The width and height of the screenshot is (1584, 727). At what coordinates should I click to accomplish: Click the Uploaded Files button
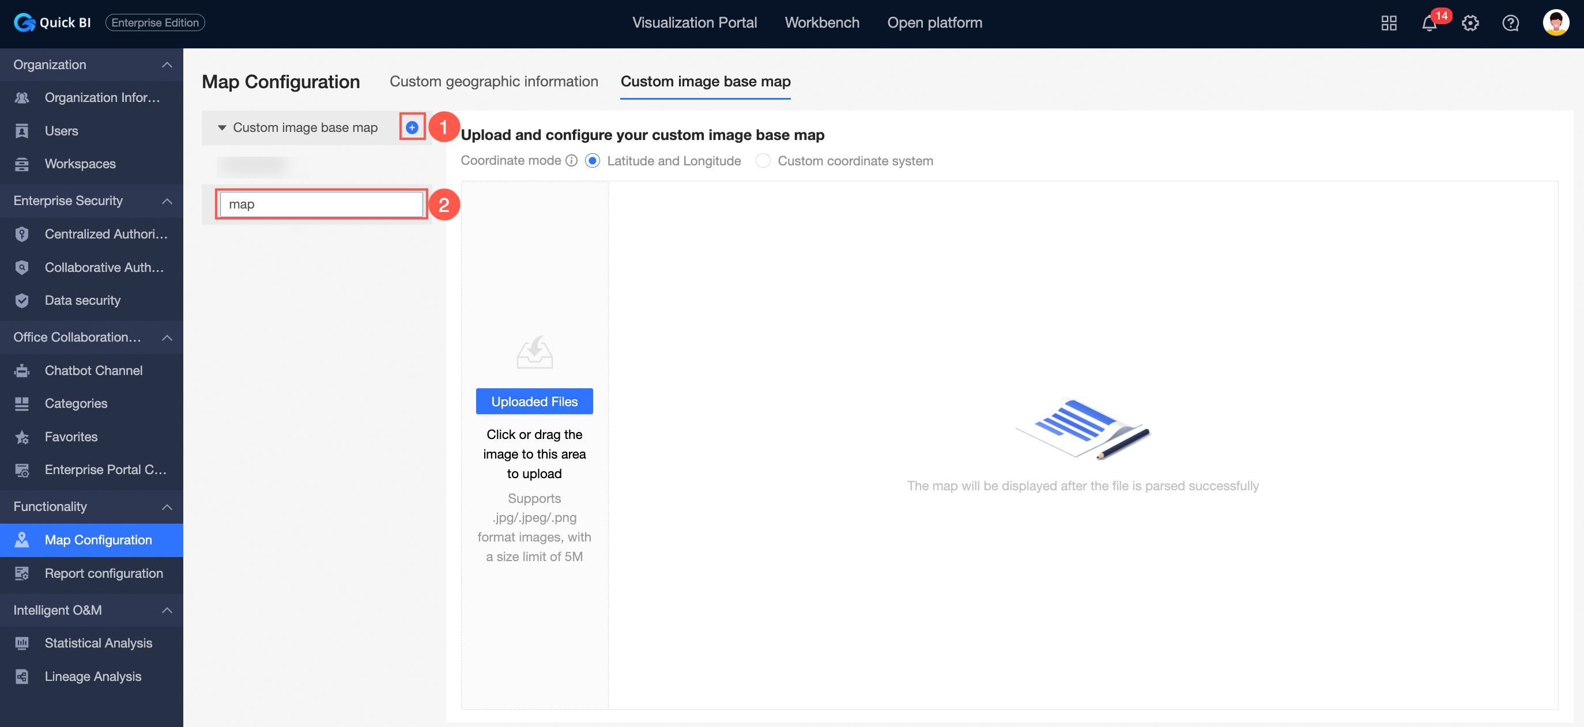(534, 402)
